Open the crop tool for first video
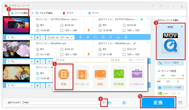This screenshot has height=110, width=189. [x=103, y=37]
